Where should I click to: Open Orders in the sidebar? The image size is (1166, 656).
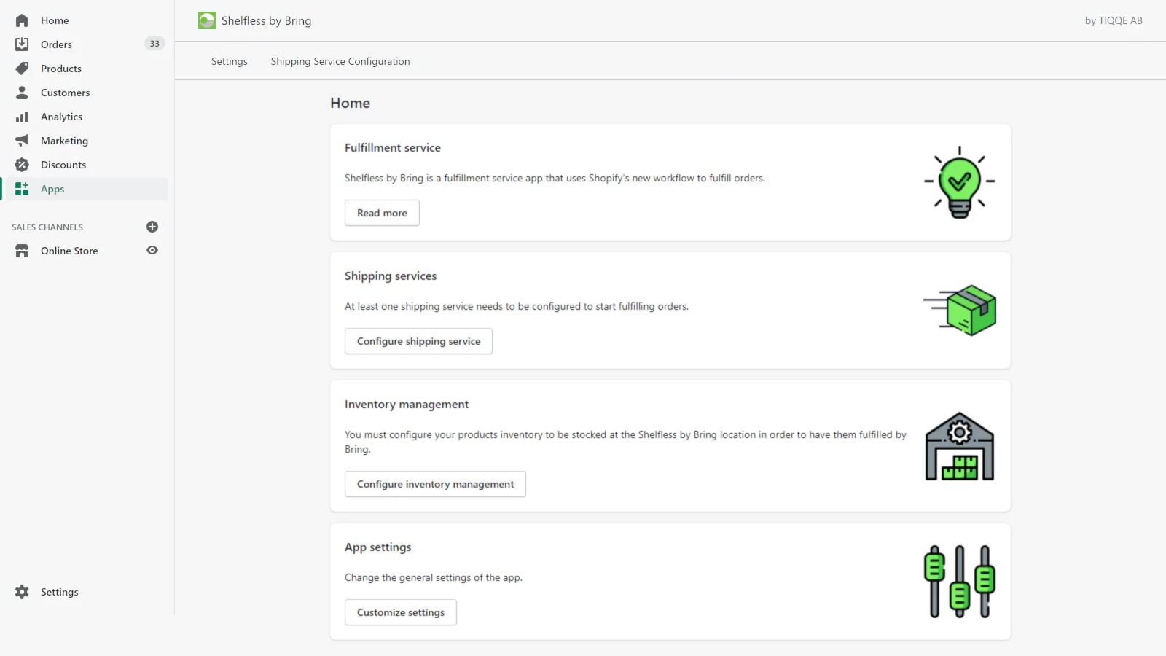pos(56,44)
